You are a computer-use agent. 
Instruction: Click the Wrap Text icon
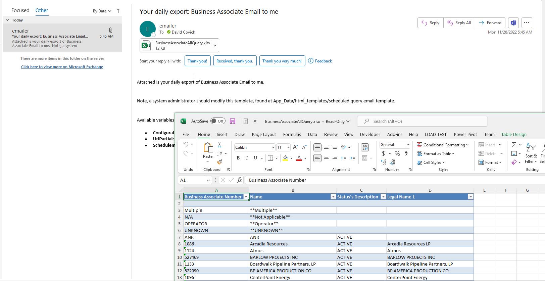(x=365, y=147)
